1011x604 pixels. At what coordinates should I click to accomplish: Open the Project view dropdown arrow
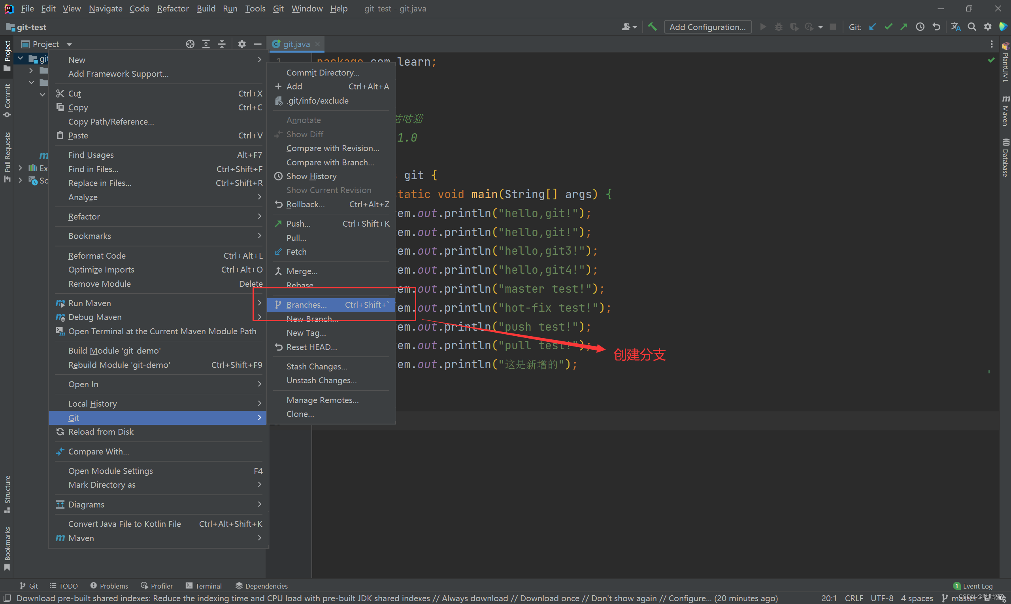click(69, 44)
